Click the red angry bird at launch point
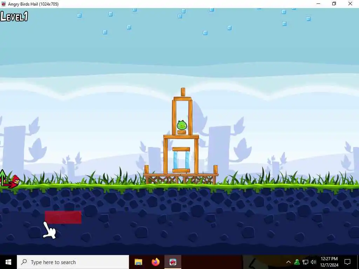The width and height of the screenshot is (359, 269). click(x=15, y=180)
